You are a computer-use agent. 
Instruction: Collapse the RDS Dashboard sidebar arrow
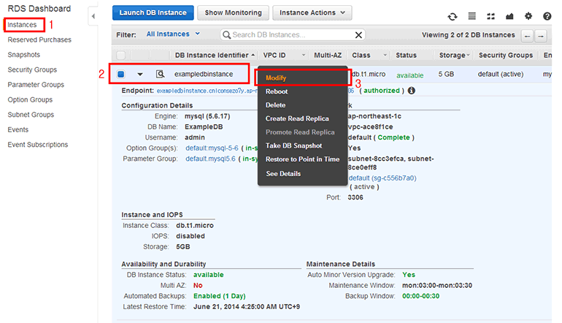click(x=93, y=15)
